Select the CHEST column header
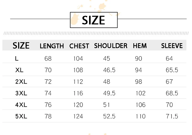192x135 pixels. [x=79, y=46]
